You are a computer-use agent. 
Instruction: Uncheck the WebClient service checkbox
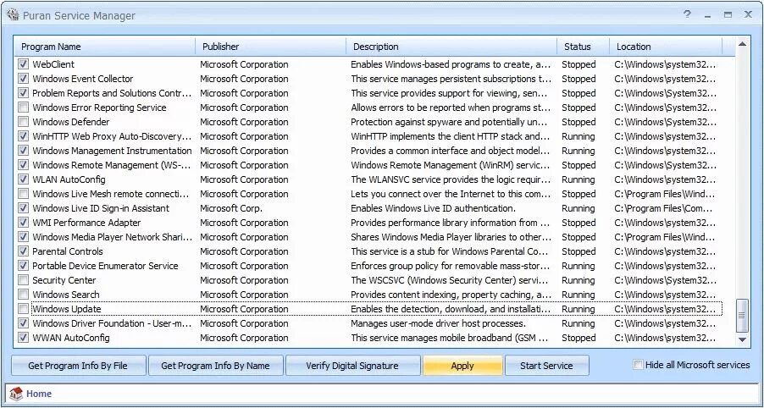24,64
